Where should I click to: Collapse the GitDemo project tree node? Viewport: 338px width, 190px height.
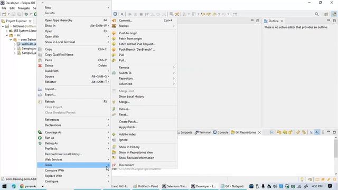click(3, 26)
